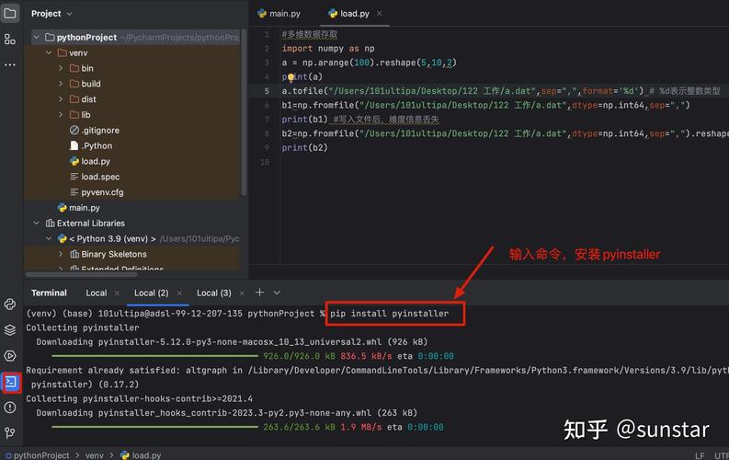Image resolution: width=729 pixels, height=460 pixels.
Task: Switch to the Local terminal tab
Action: pos(97,293)
